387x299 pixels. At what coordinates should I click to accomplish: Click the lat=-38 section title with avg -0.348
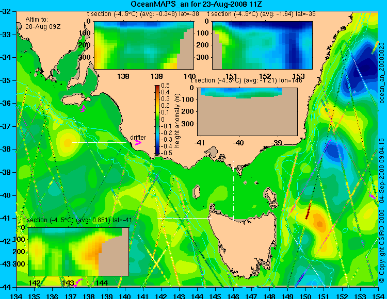pyautogui.click(x=143, y=14)
